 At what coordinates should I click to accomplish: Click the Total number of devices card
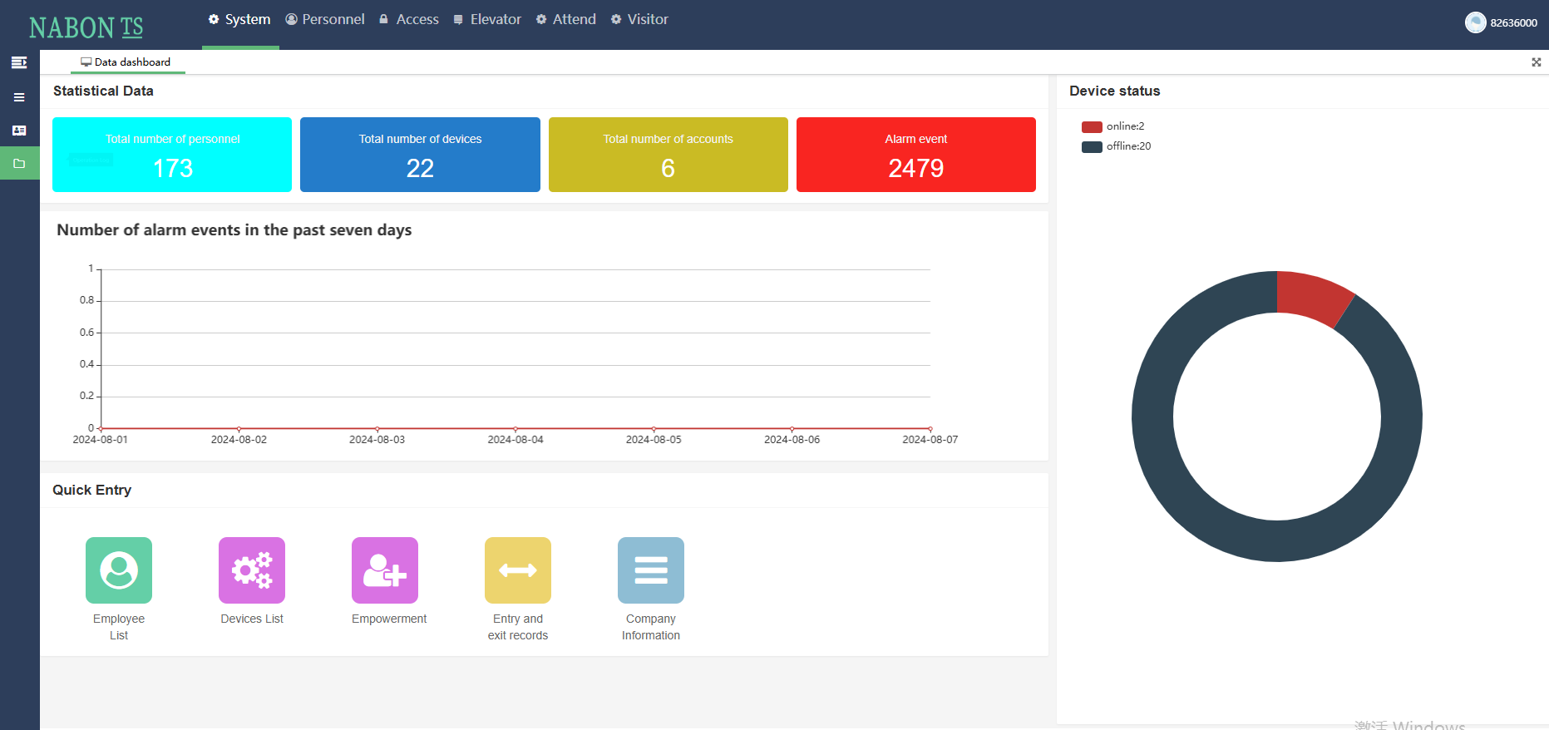point(420,155)
